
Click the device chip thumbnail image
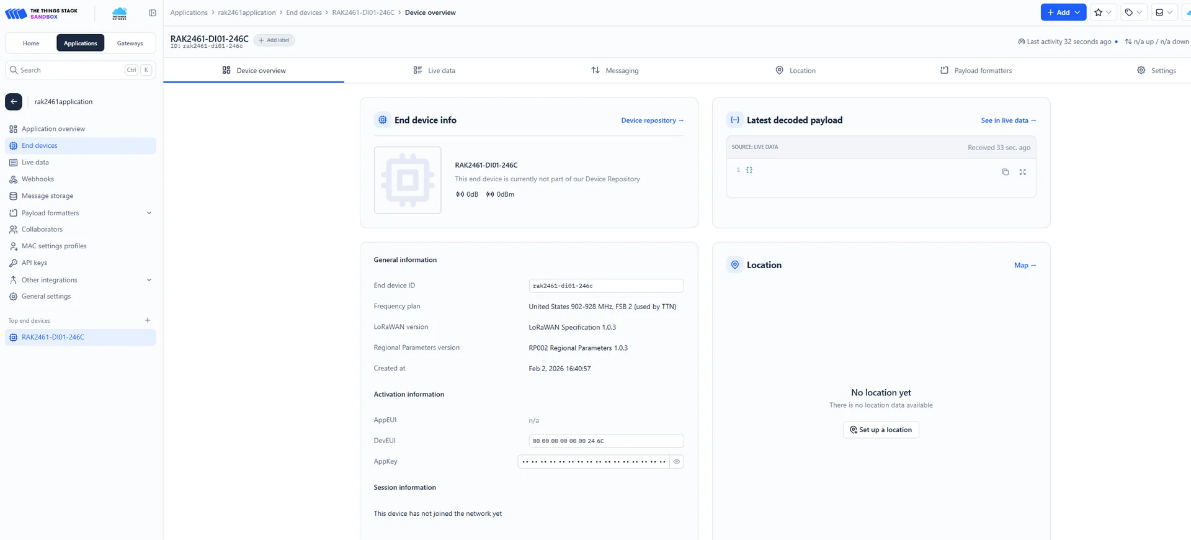click(x=408, y=180)
